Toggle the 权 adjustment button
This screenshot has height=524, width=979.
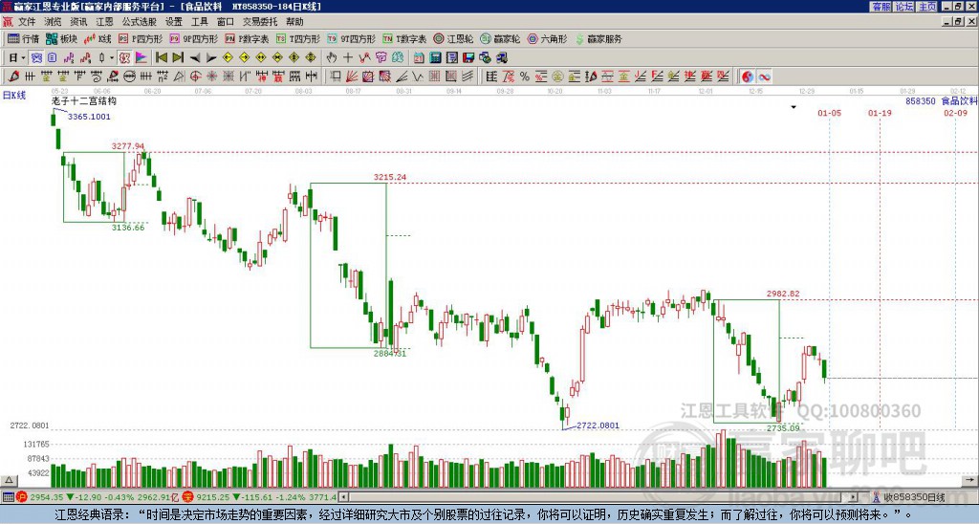[x=124, y=58]
